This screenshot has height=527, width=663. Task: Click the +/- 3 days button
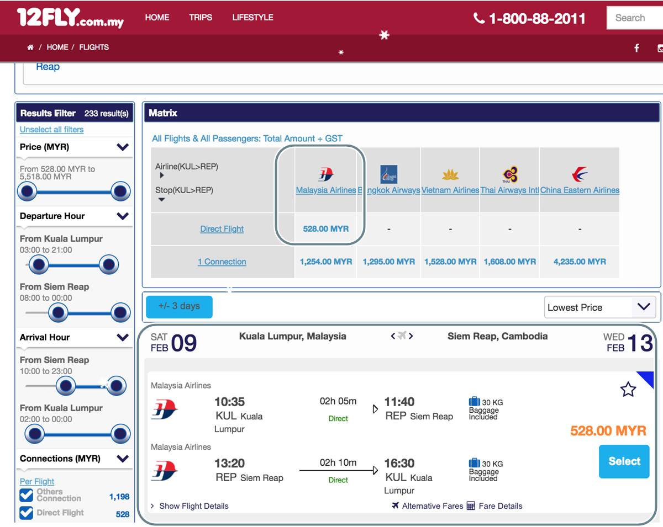179,306
